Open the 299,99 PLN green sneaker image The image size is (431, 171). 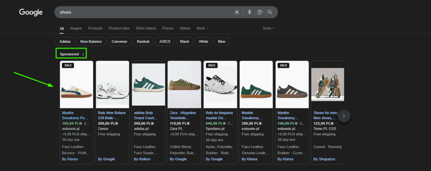coord(256,84)
